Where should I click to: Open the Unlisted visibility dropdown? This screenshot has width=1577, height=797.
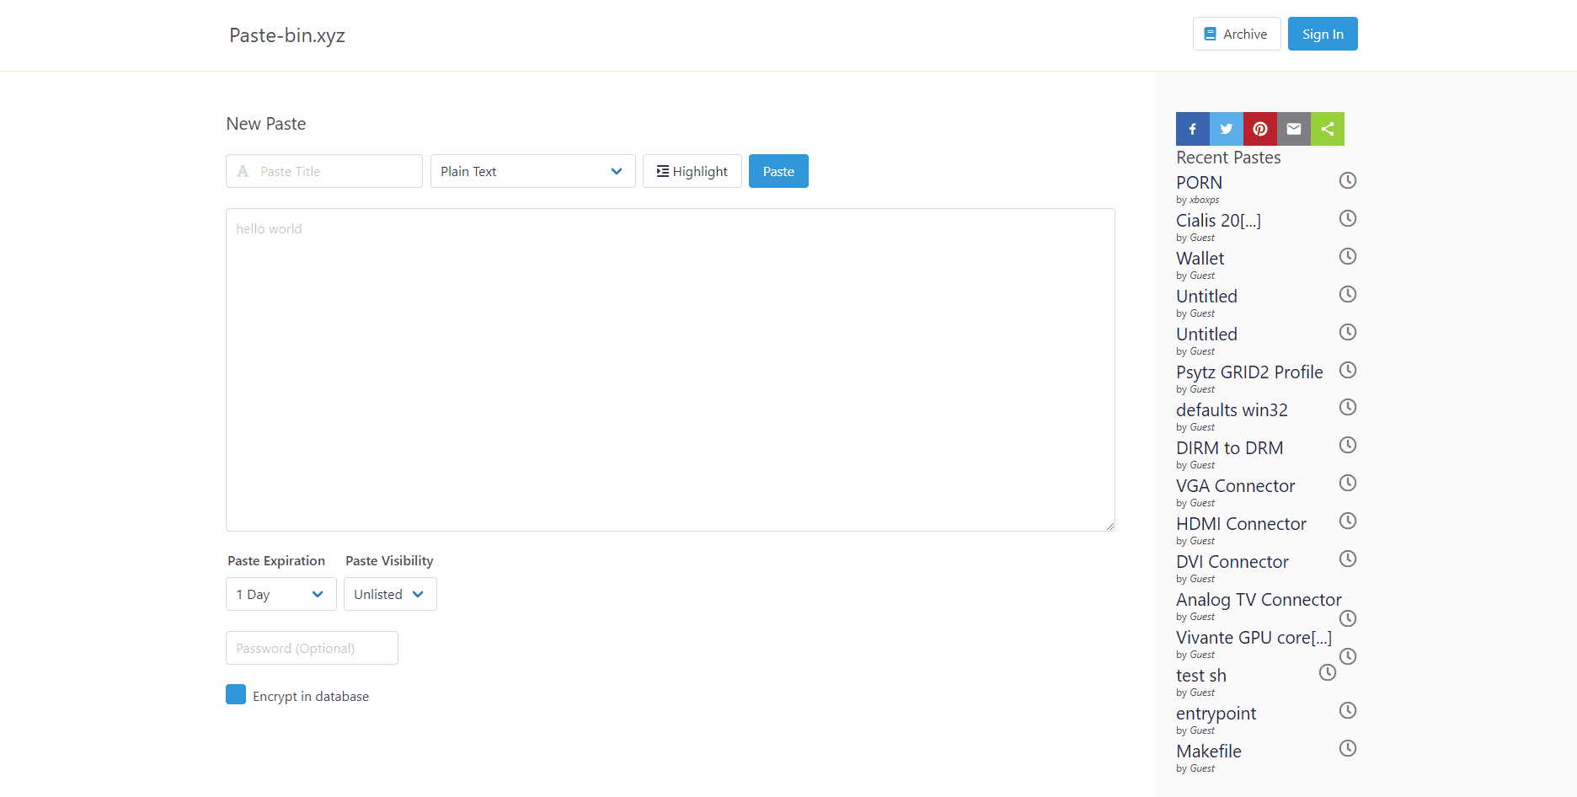pos(390,594)
